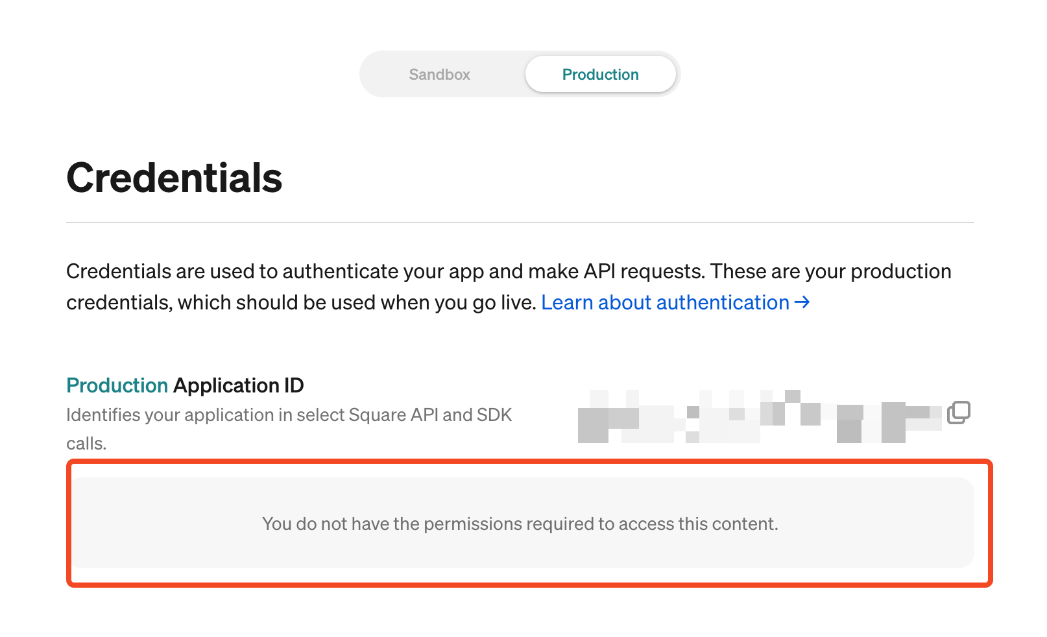Click the text 'These are your production'
This screenshot has width=1047, height=637.
point(831,271)
